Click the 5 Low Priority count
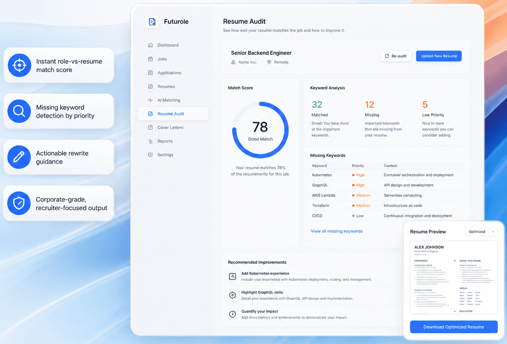The width and height of the screenshot is (507, 344). 425,105
